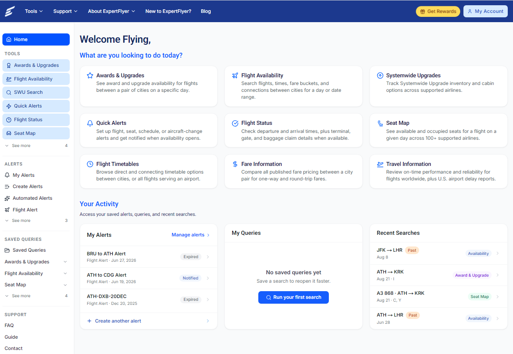Click the chevron on ATH-DXB-20DEC row
This screenshot has height=354, width=513.
pyautogui.click(x=208, y=300)
